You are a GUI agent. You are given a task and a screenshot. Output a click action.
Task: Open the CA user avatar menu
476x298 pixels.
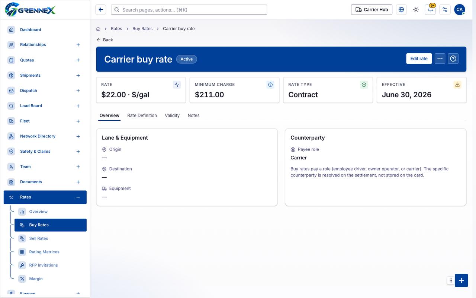click(x=460, y=10)
